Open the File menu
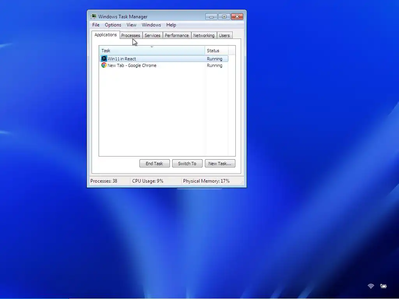 (96, 25)
